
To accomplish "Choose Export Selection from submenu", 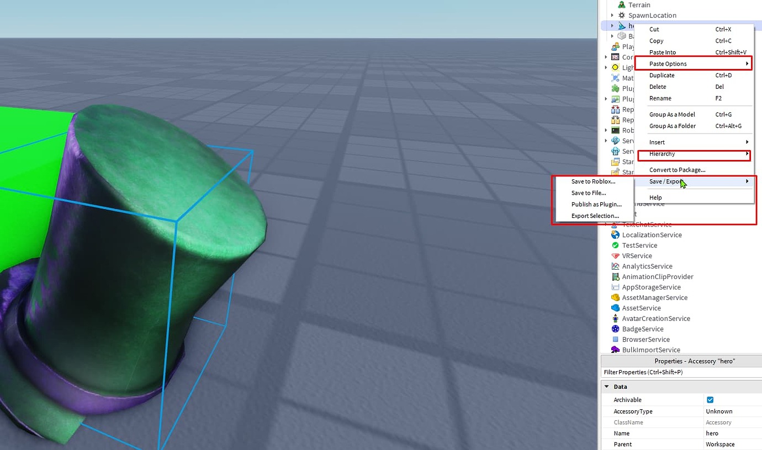I will tap(595, 216).
